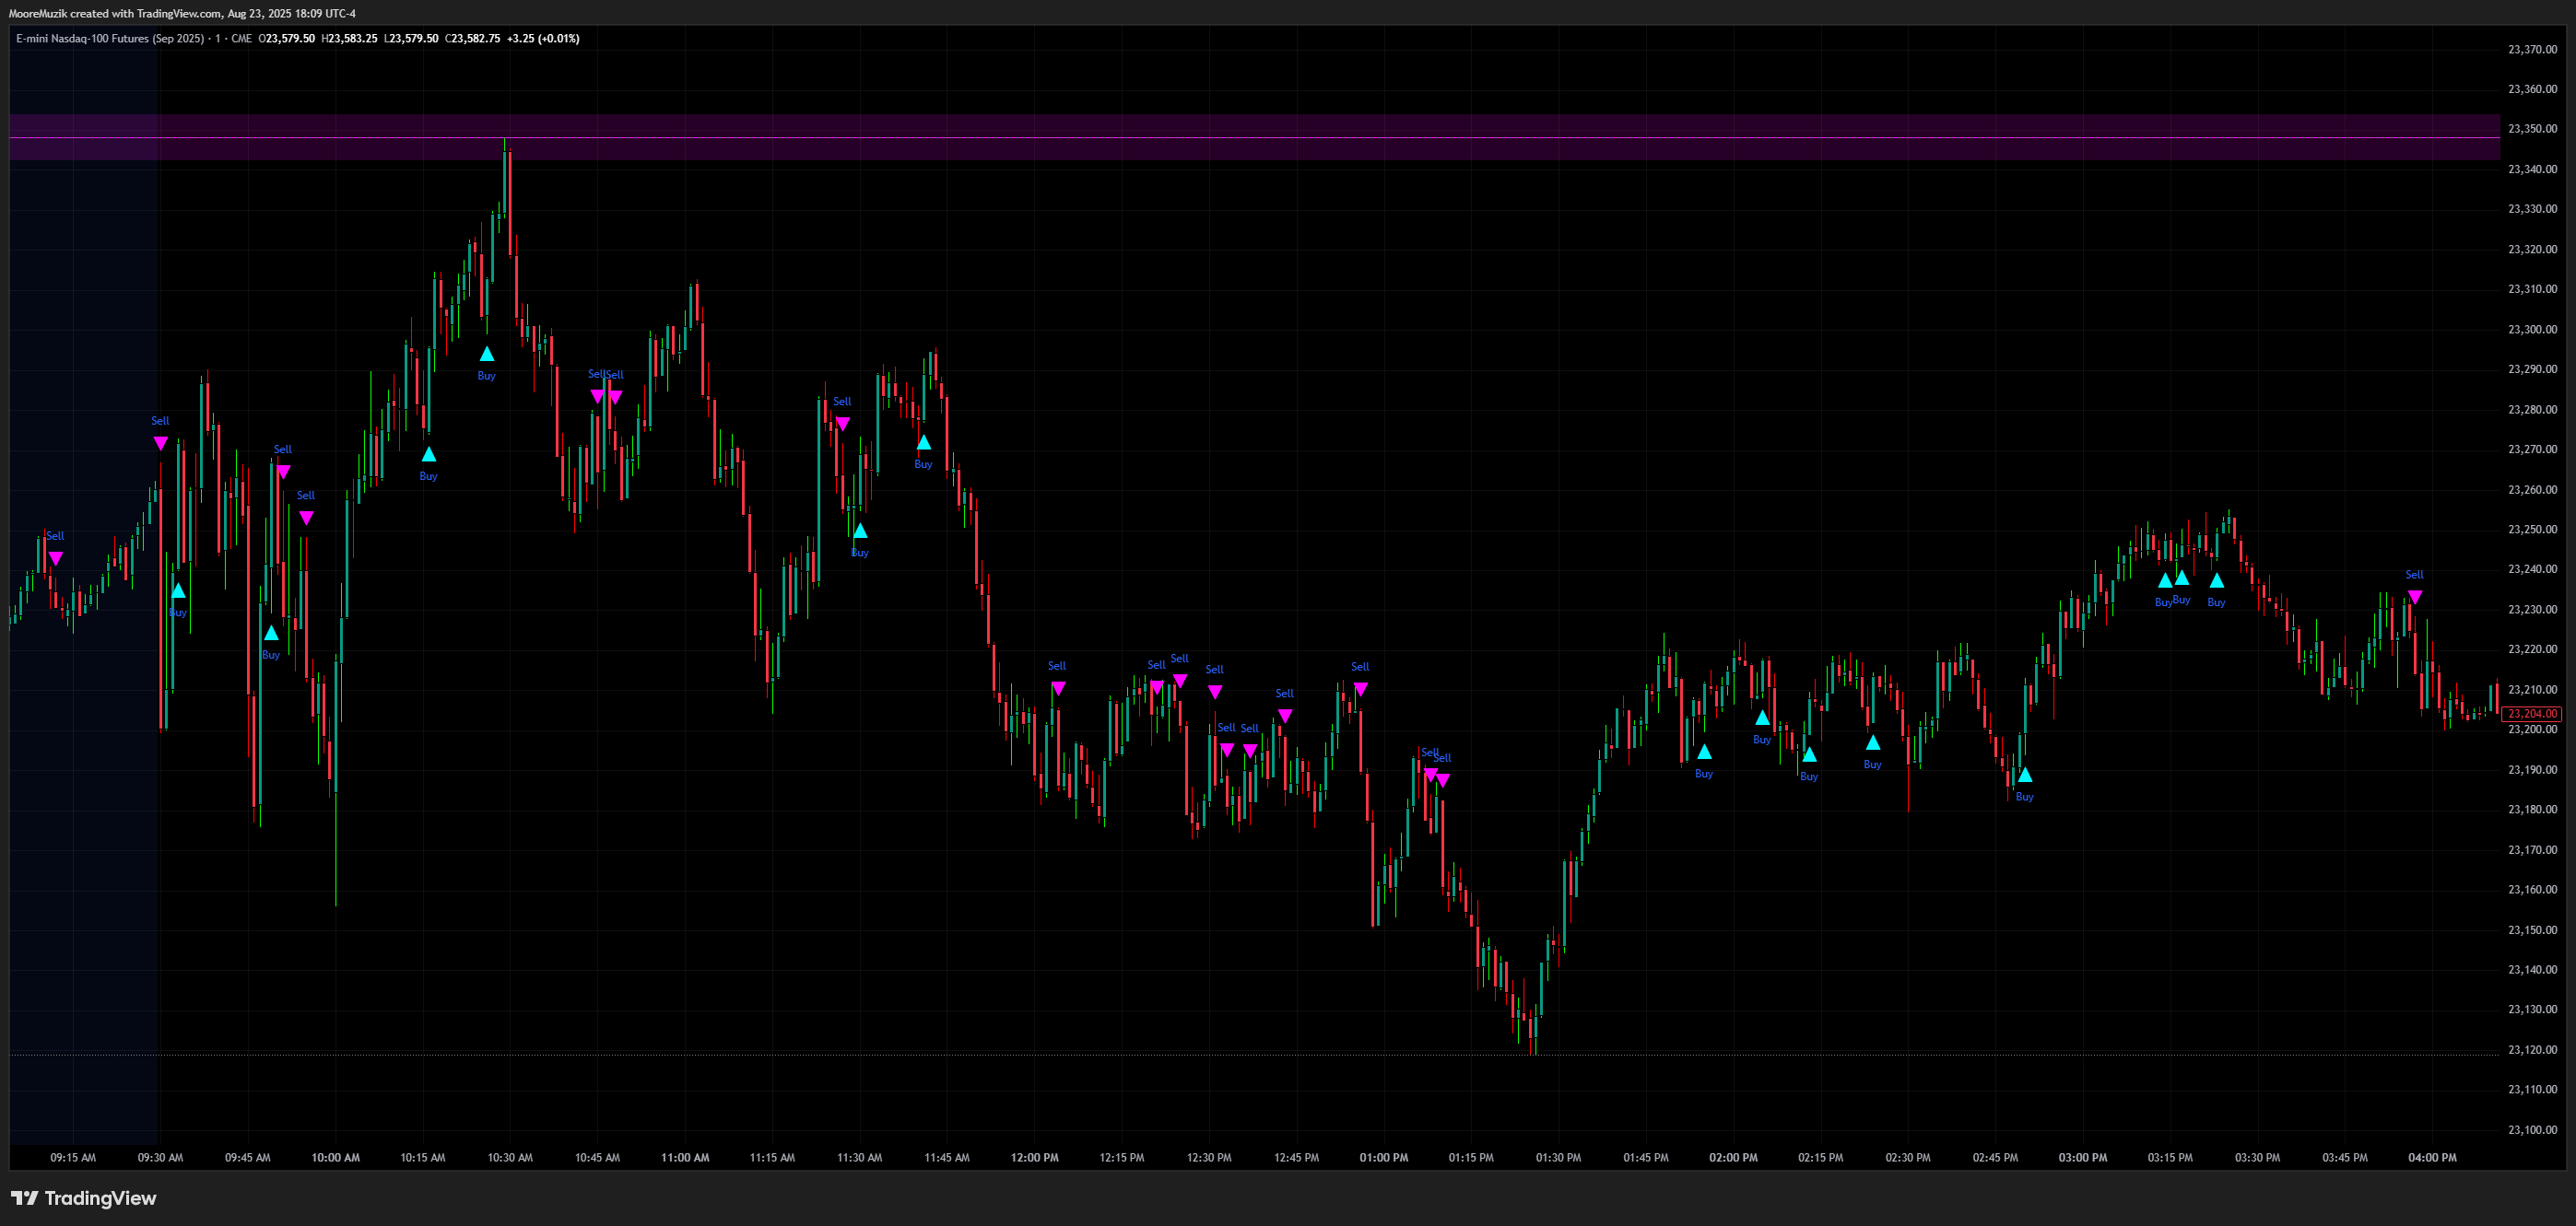Click the TradingView logo at bottom left

pyautogui.click(x=84, y=1197)
